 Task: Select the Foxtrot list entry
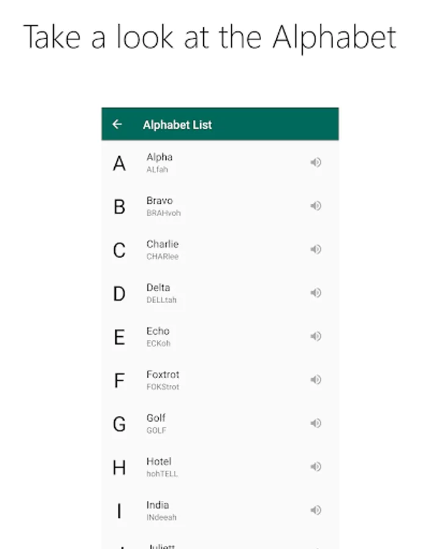220,380
